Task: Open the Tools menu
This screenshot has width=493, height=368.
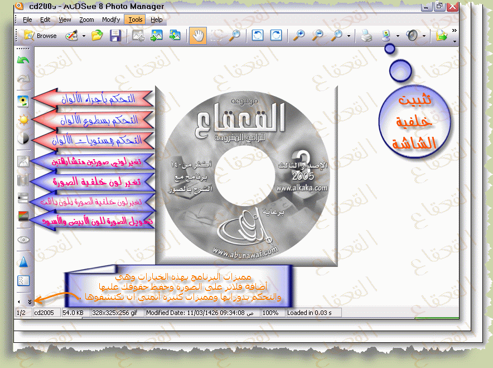Action: point(136,20)
